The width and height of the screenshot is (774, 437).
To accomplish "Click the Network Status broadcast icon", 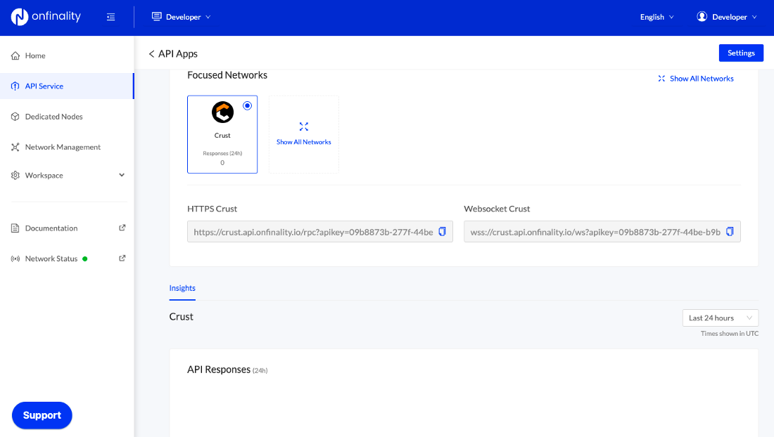I will [x=15, y=259].
